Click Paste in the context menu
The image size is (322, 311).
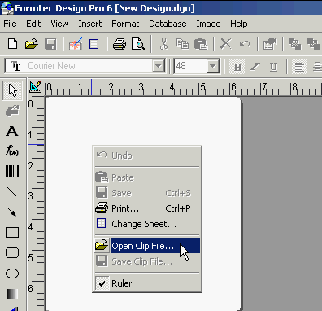[147, 177]
